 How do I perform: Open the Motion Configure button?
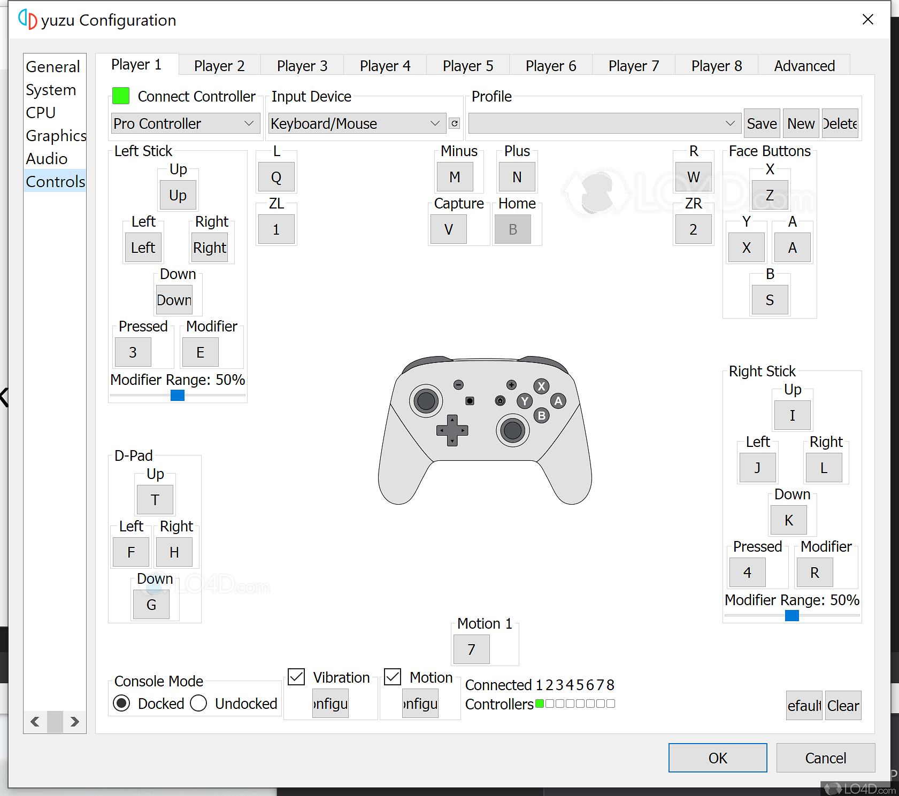pyautogui.click(x=420, y=704)
